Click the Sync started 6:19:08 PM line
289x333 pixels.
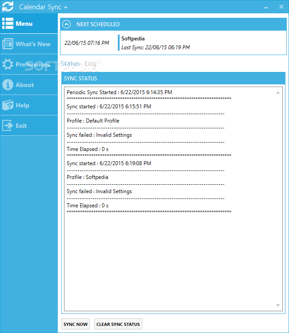pyautogui.click(x=109, y=163)
